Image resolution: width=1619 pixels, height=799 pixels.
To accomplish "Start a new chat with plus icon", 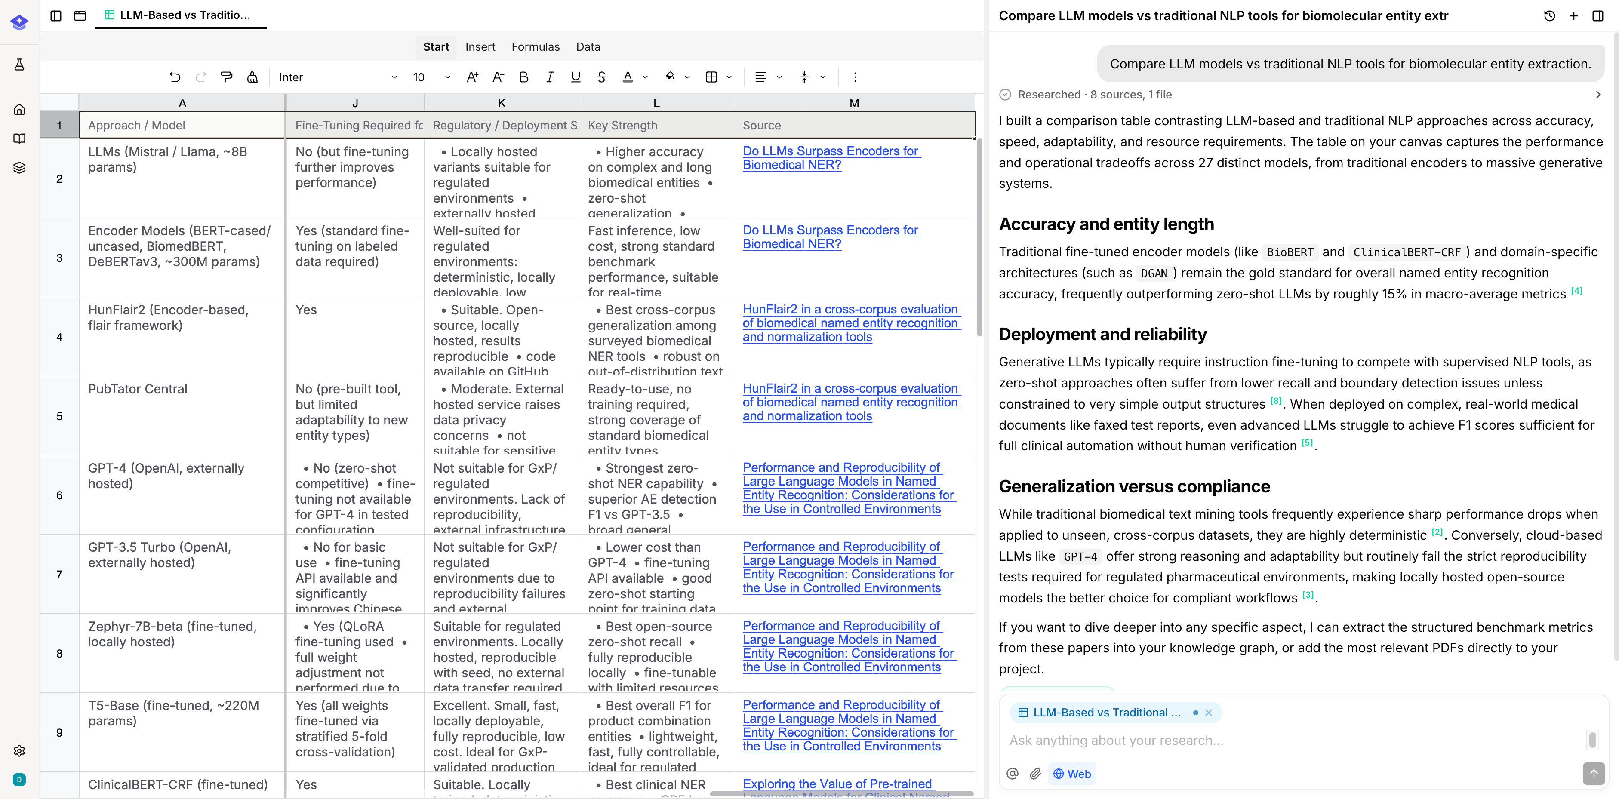I will coord(1574,16).
